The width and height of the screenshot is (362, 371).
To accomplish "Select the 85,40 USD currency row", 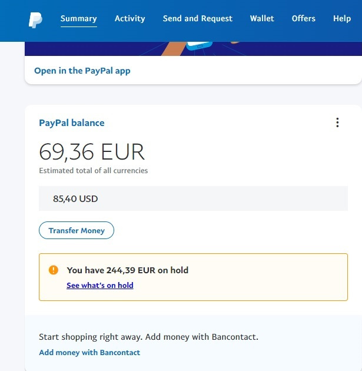I will click(x=192, y=199).
